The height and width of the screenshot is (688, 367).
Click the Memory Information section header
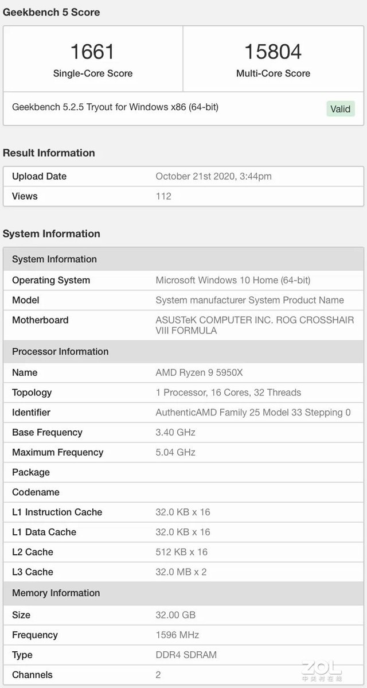(56, 593)
